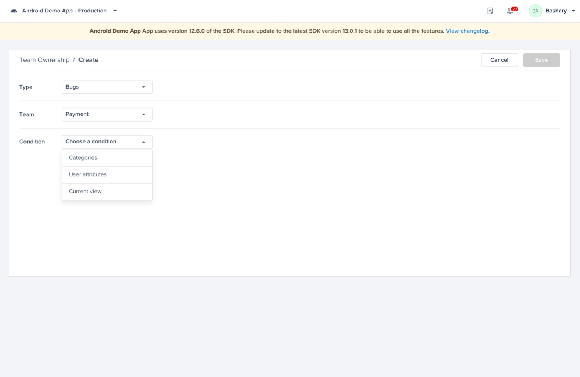The height and width of the screenshot is (377, 580).
Task: Expand the app switcher dropdown arrow
Action: [x=115, y=11]
